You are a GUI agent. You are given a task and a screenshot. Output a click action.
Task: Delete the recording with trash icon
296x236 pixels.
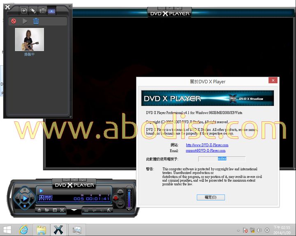tap(36, 21)
